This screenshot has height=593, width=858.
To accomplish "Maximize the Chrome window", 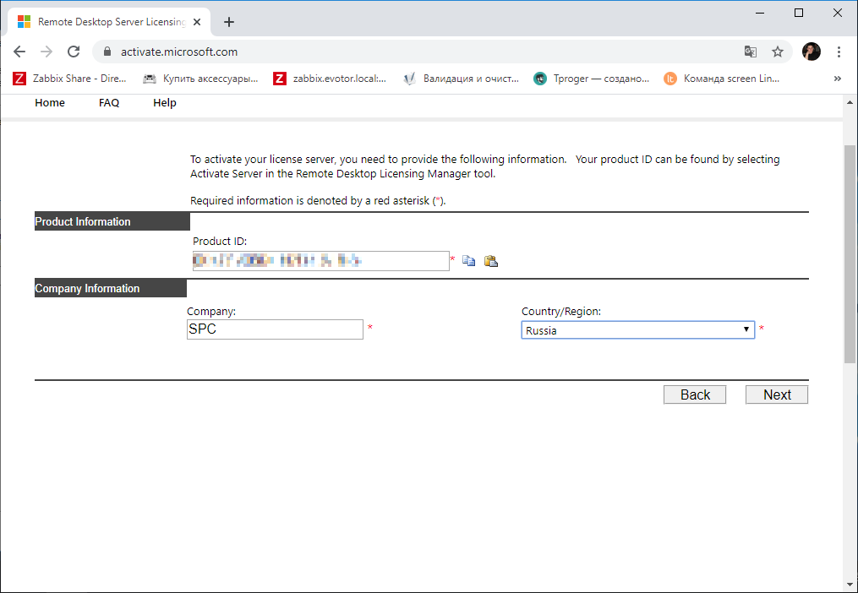I will [x=799, y=14].
